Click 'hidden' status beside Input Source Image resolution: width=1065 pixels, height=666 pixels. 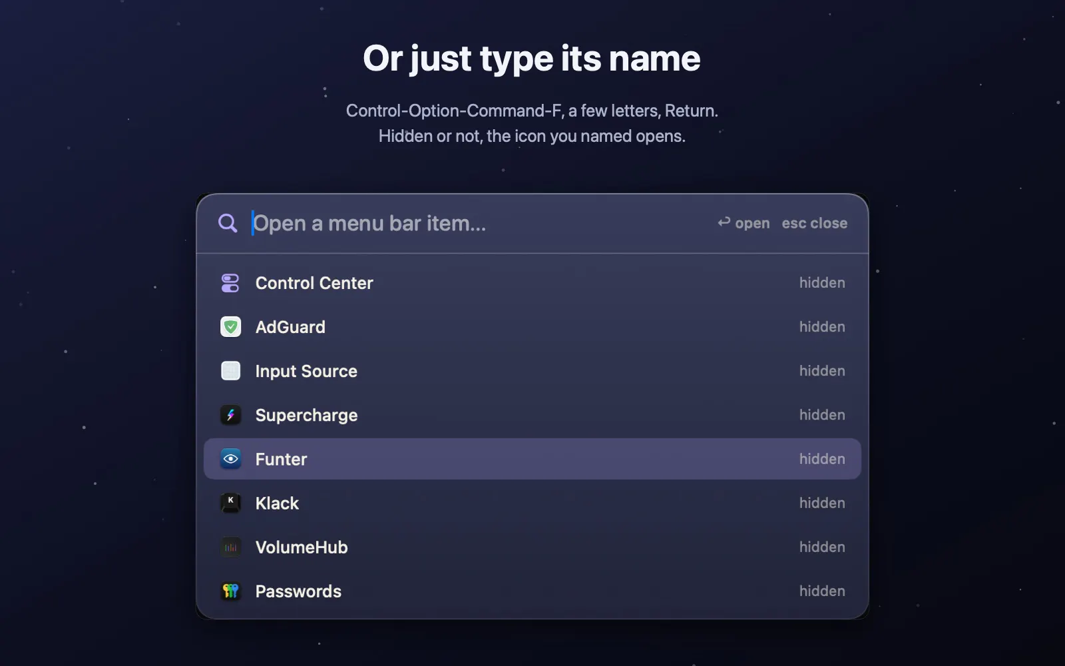coord(822,370)
